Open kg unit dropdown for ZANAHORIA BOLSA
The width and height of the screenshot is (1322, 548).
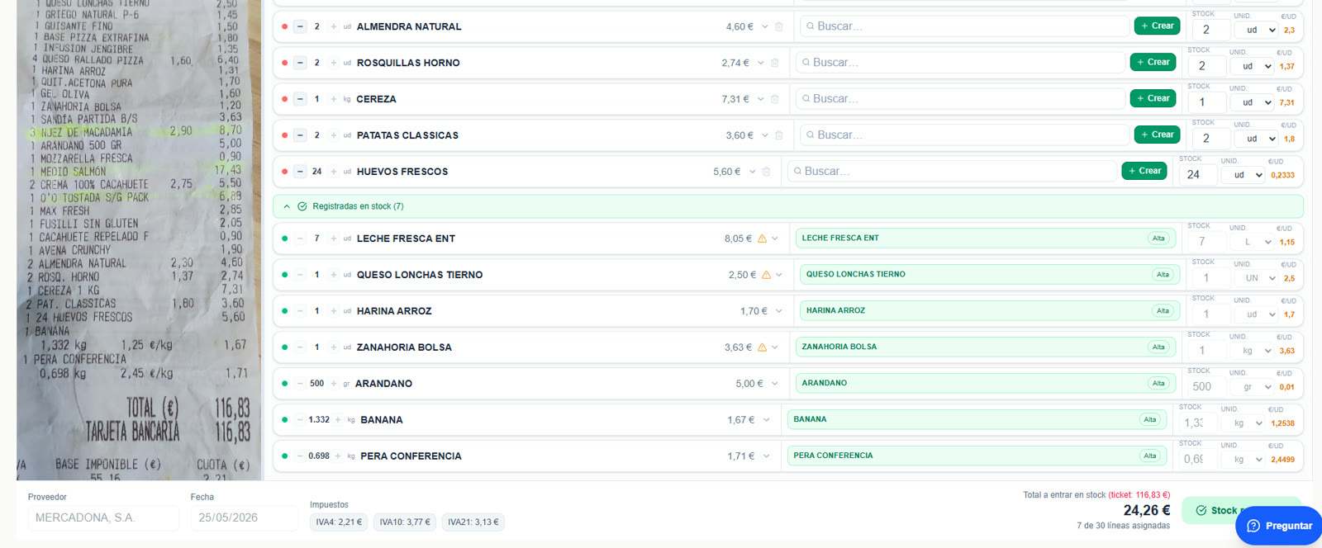[1253, 351]
